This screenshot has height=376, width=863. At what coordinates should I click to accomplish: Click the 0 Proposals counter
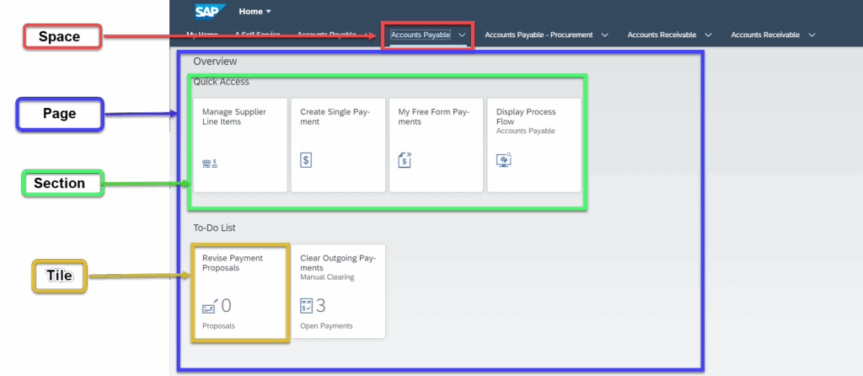(226, 305)
